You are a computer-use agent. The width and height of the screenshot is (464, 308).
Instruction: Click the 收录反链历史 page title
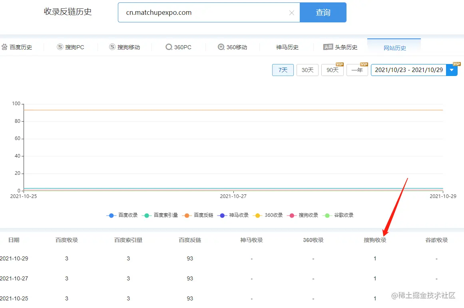click(68, 12)
